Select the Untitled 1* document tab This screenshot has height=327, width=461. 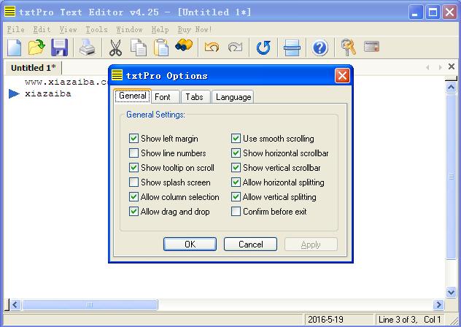[34, 68]
